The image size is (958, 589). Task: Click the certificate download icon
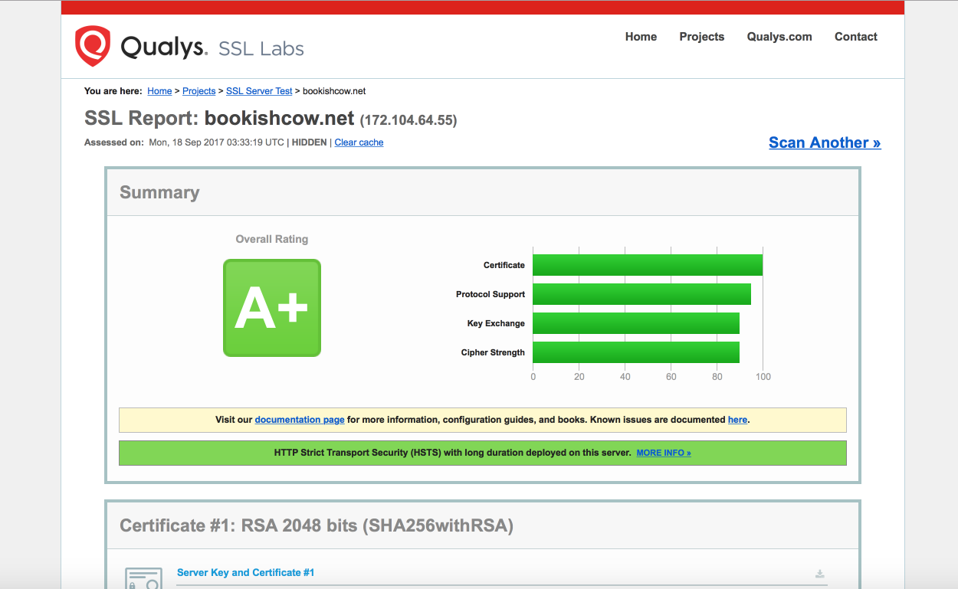819,574
